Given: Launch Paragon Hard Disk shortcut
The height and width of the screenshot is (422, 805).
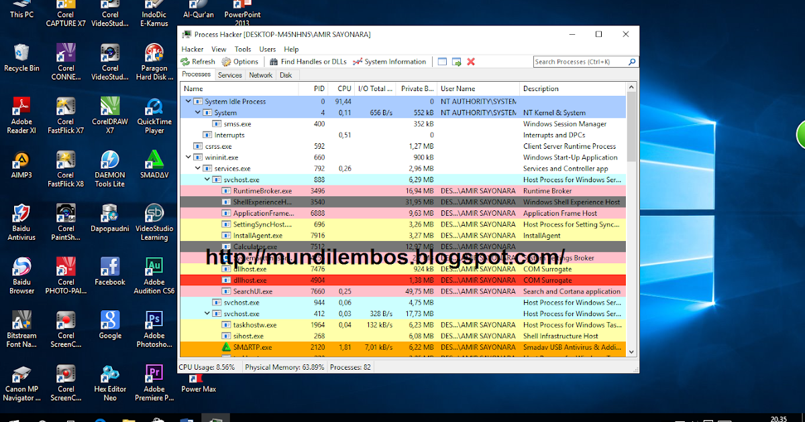Looking at the screenshot, I should click(x=154, y=62).
